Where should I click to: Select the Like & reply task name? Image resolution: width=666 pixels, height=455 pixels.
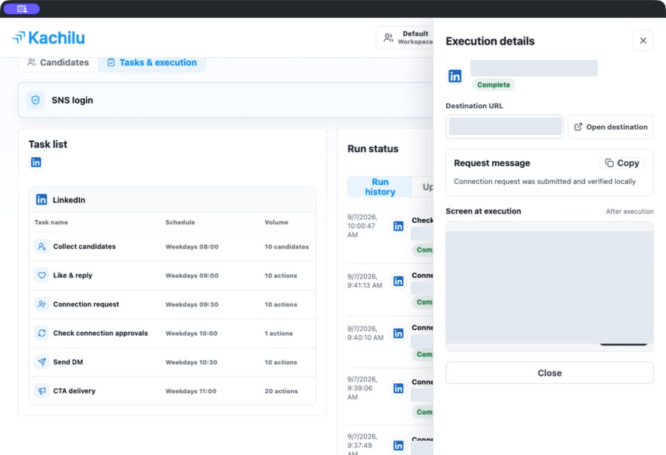pos(73,275)
